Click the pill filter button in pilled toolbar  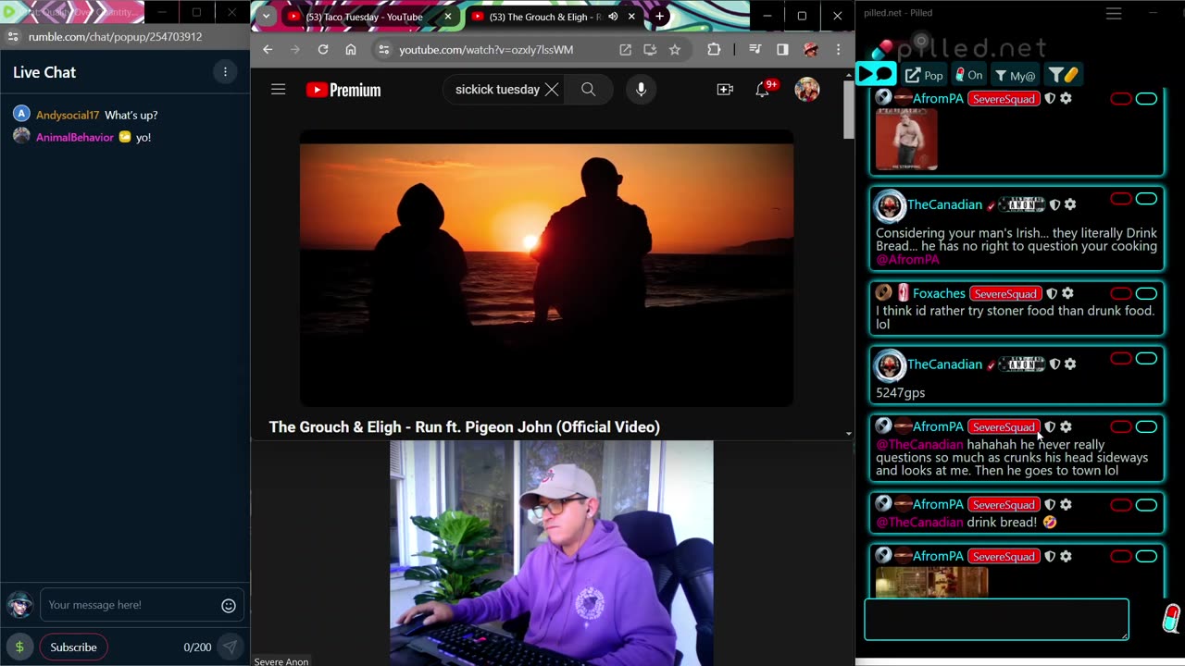pyautogui.click(x=1063, y=75)
